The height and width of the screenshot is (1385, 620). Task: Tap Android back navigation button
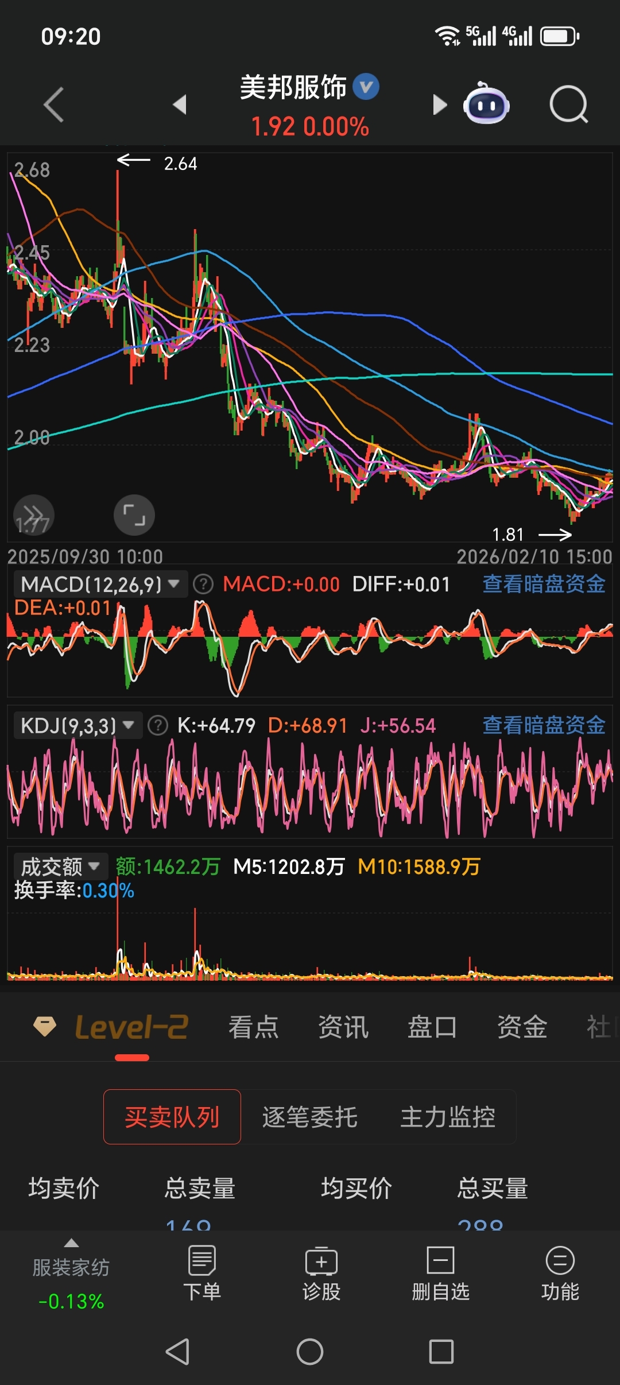click(x=178, y=1352)
